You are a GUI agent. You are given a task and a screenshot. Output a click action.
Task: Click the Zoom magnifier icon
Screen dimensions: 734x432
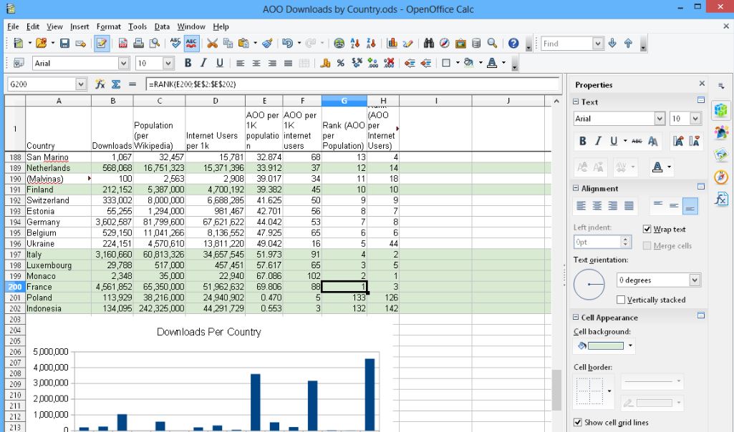tap(493, 44)
